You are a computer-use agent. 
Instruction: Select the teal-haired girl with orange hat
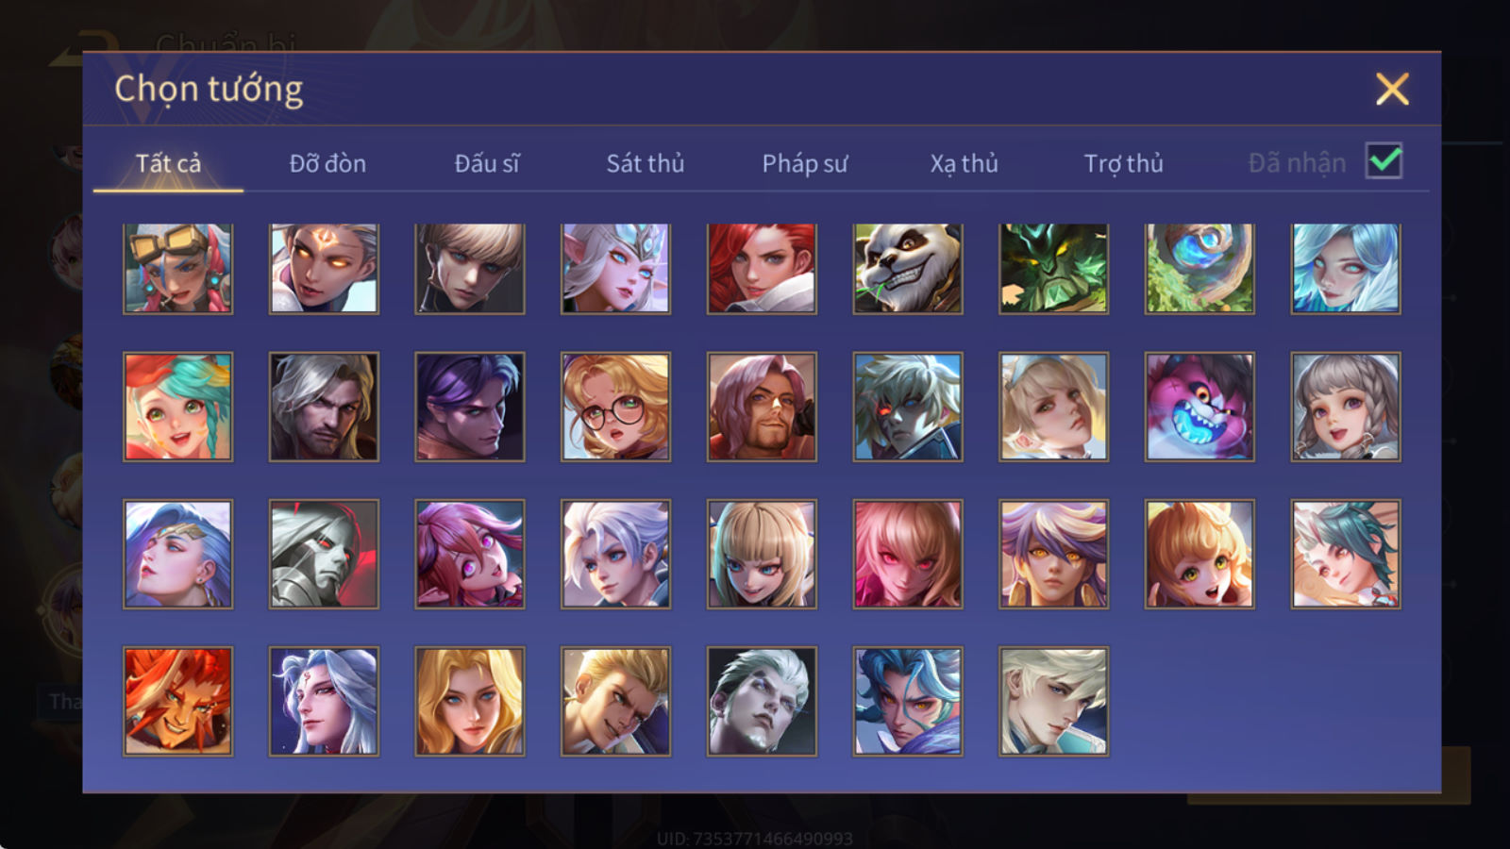(x=177, y=407)
